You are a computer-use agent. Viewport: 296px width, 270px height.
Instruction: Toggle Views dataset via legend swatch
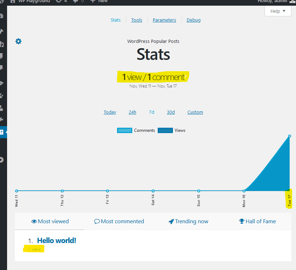(165, 130)
